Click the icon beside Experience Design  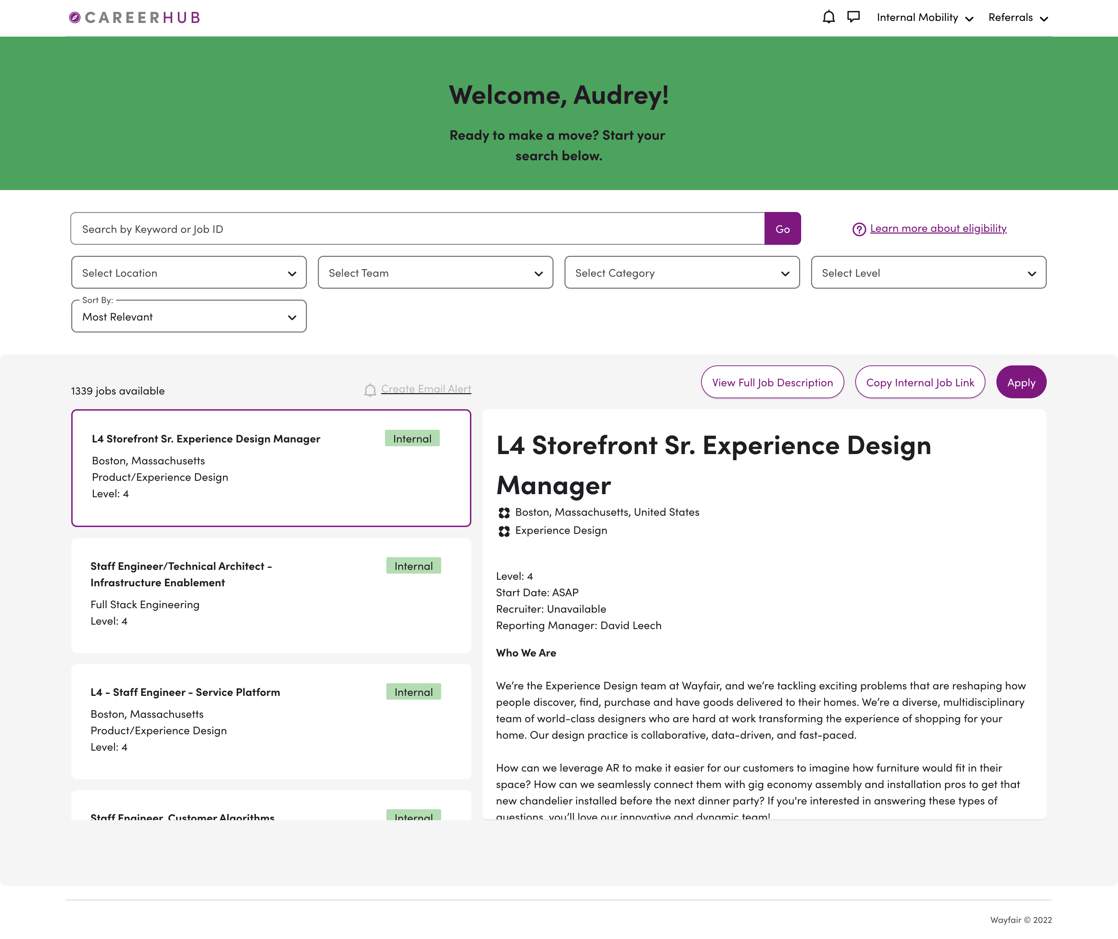click(504, 531)
